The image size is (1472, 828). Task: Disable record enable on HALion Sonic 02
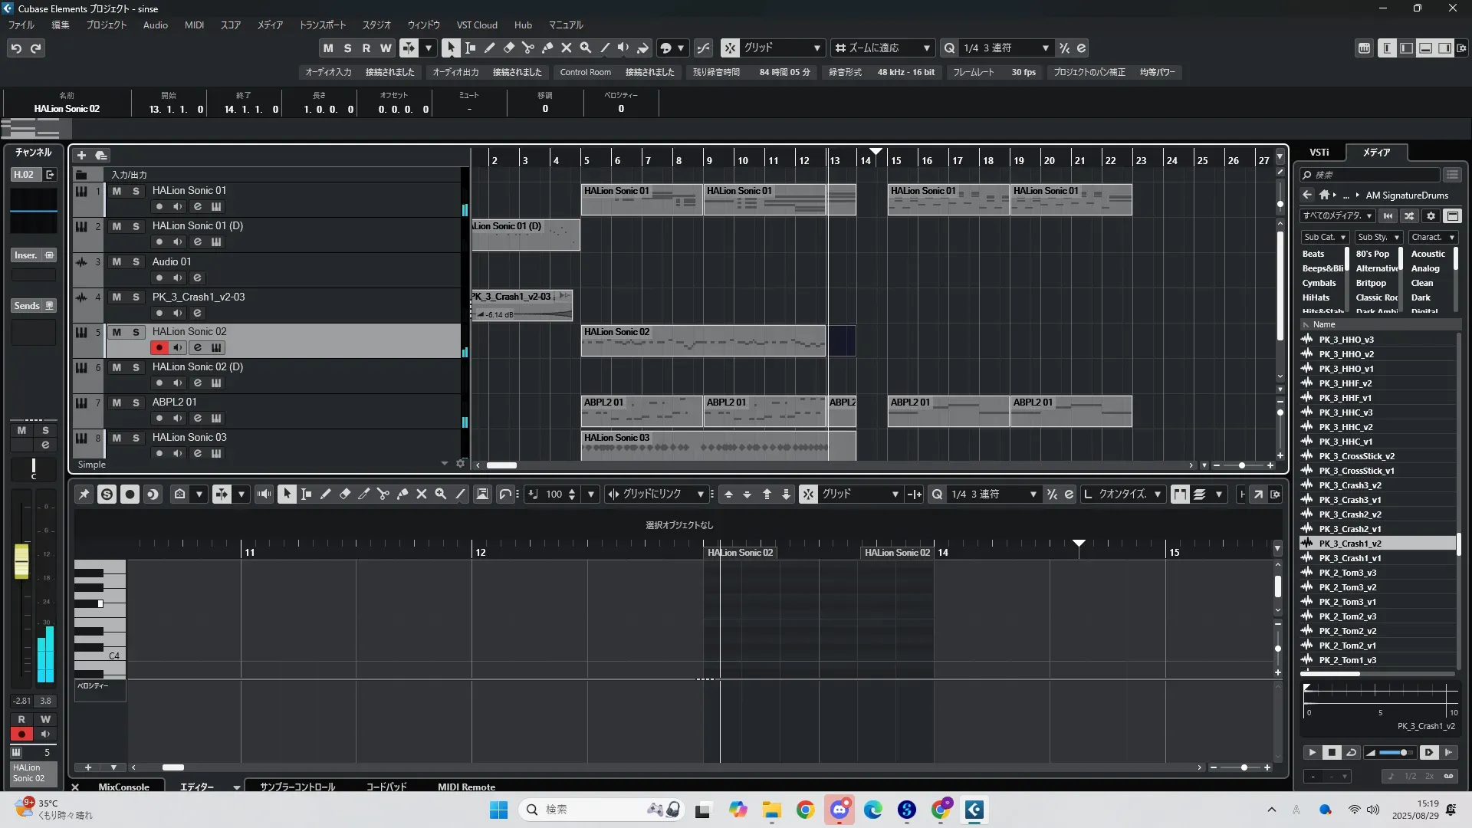click(x=159, y=348)
